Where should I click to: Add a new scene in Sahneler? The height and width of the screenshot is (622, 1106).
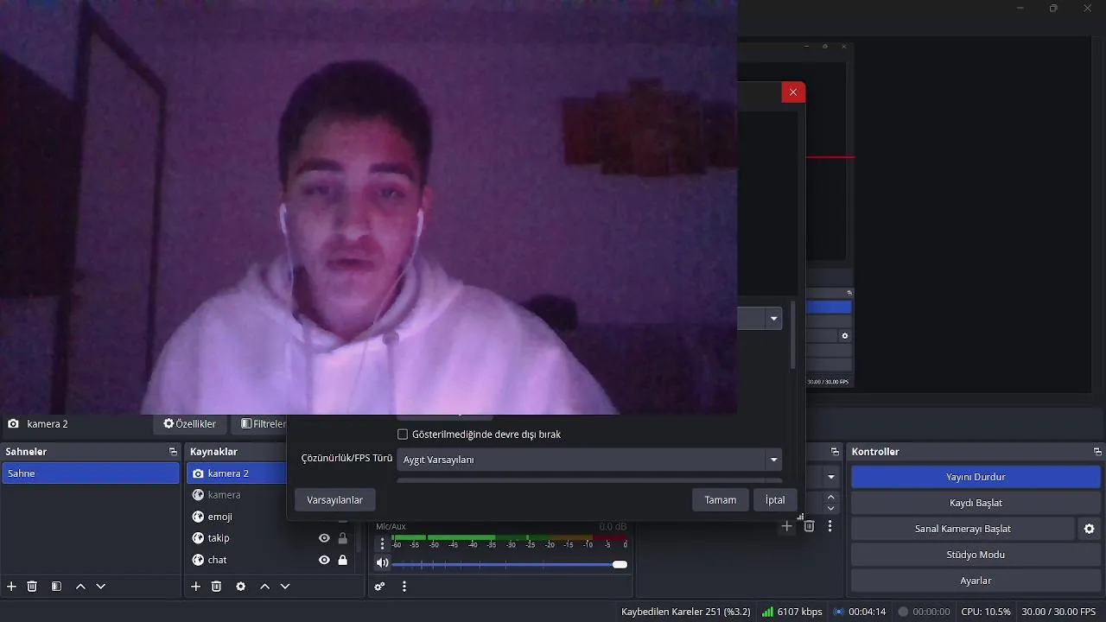tap(11, 587)
